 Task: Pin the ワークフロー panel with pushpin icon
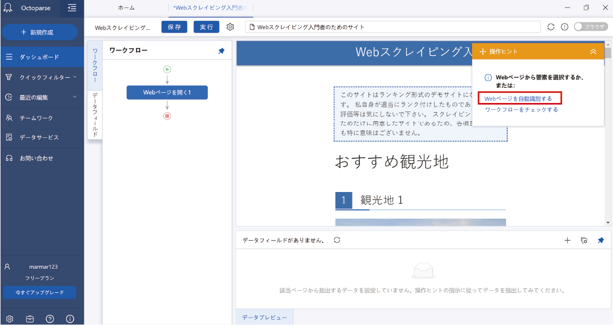[x=221, y=51]
